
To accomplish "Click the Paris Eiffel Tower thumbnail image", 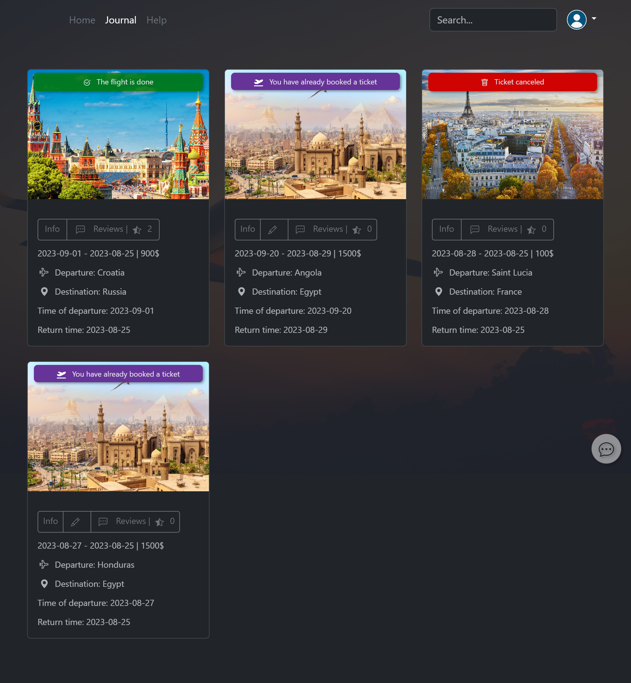I will [512, 143].
